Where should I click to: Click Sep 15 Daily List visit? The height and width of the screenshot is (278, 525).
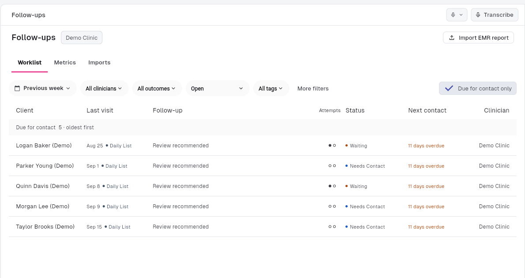pyautogui.click(x=109, y=227)
